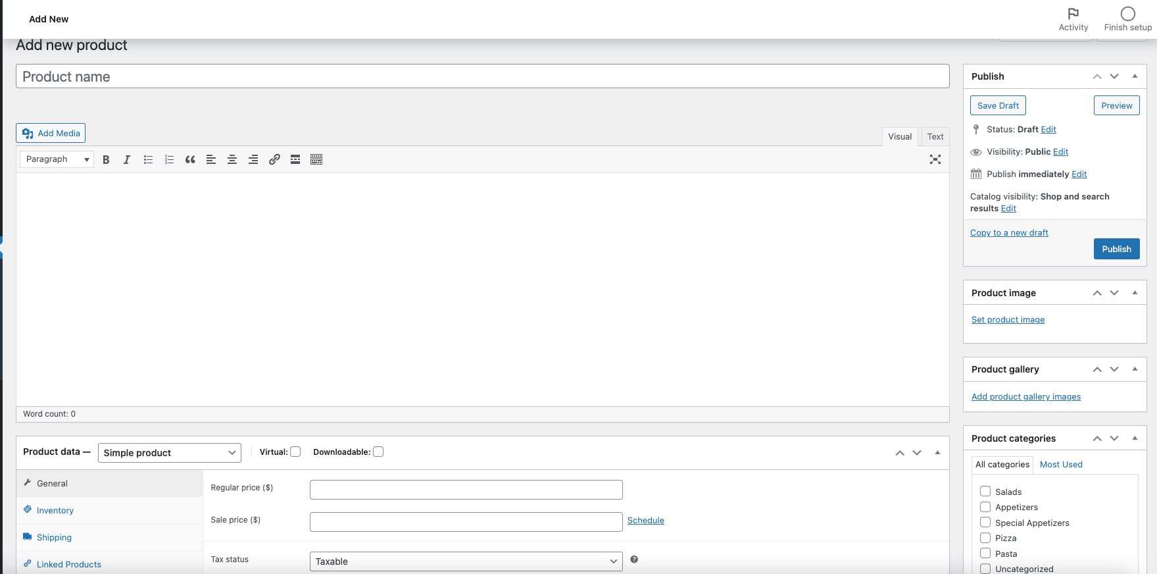Move Product data panel down
Viewport: 1157px width, 574px height.
917,453
